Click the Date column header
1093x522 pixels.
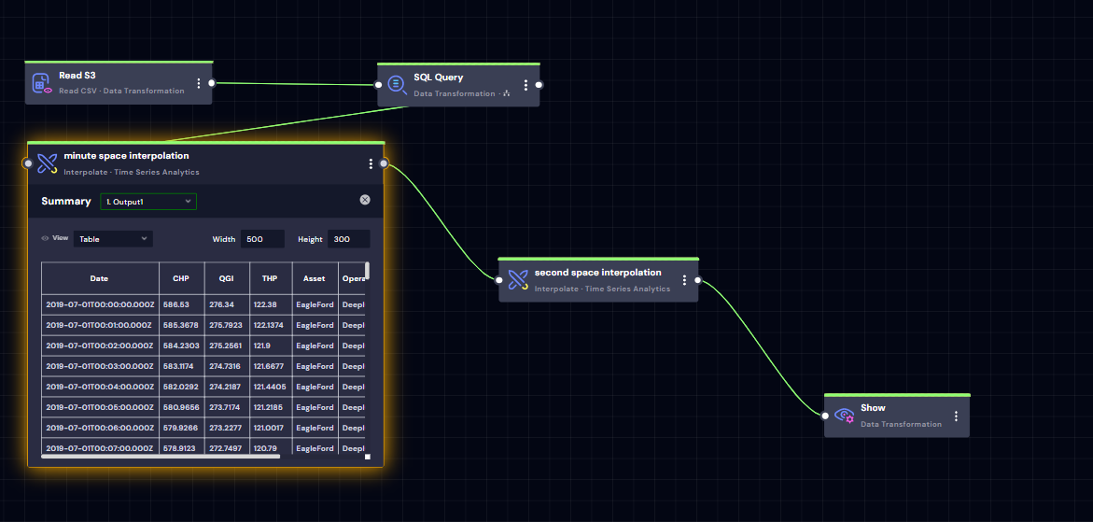pyautogui.click(x=101, y=278)
